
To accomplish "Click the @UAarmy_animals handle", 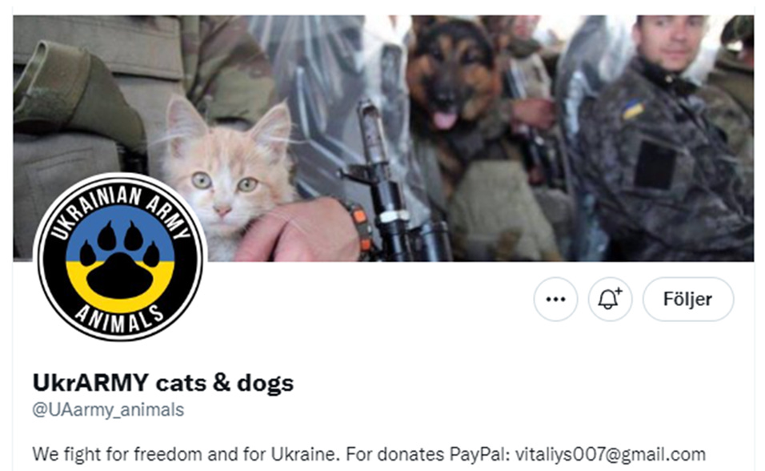I will 108,409.
